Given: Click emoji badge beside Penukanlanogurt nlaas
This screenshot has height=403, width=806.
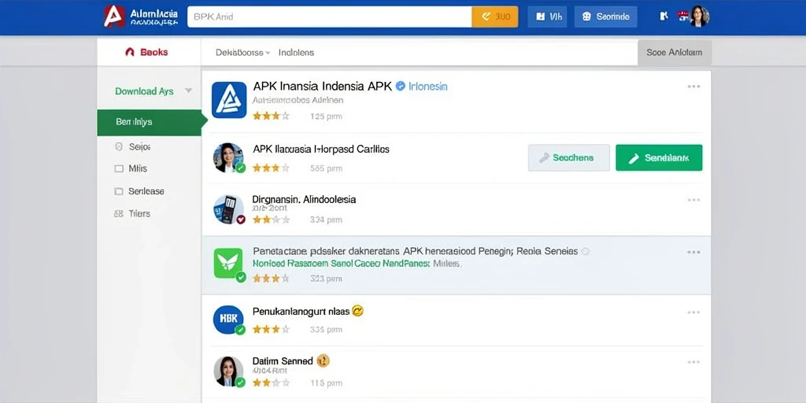Looking at the screenshot, I should [358, 310].
